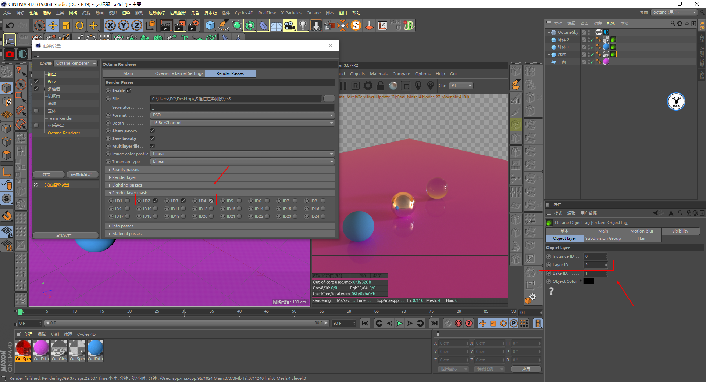The height and width of the screenshot is (382, 706).
Task: Expand the Info passes section
Action: click(x=220, y=226)
